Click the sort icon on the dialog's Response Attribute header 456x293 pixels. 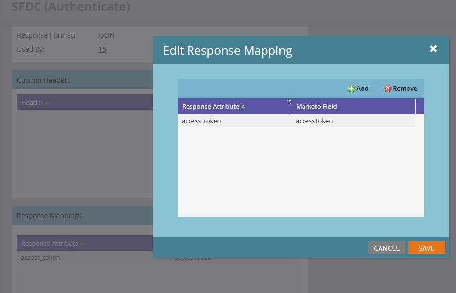(x=243, y=107)
